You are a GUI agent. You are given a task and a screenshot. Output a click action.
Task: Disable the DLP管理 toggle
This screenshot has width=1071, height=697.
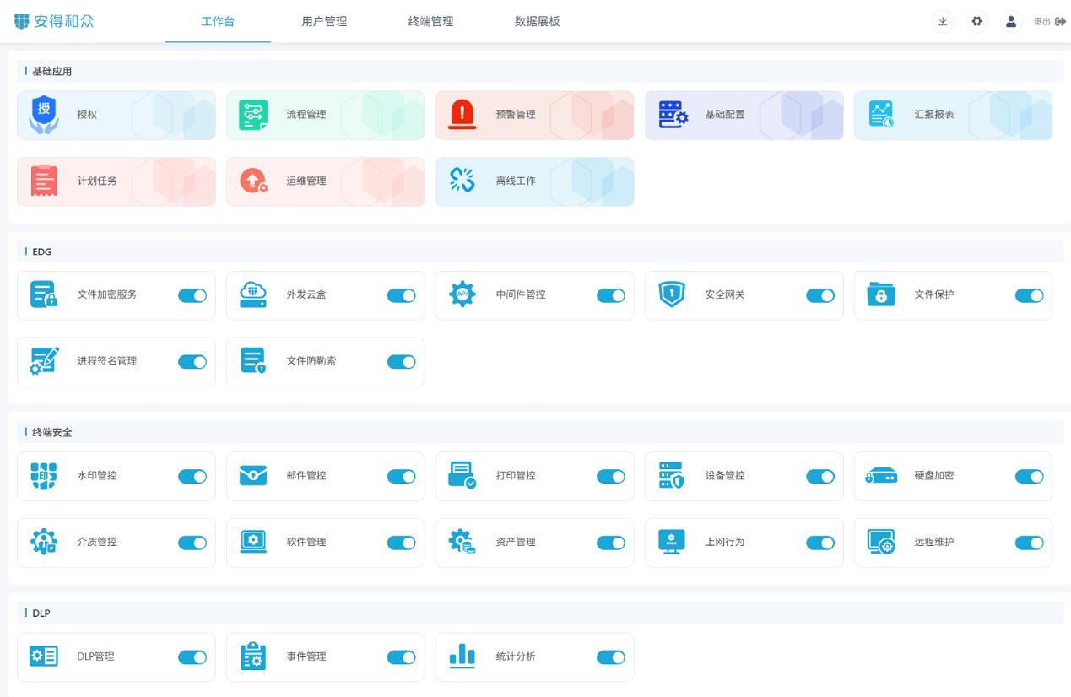click(x=192, y=656)
